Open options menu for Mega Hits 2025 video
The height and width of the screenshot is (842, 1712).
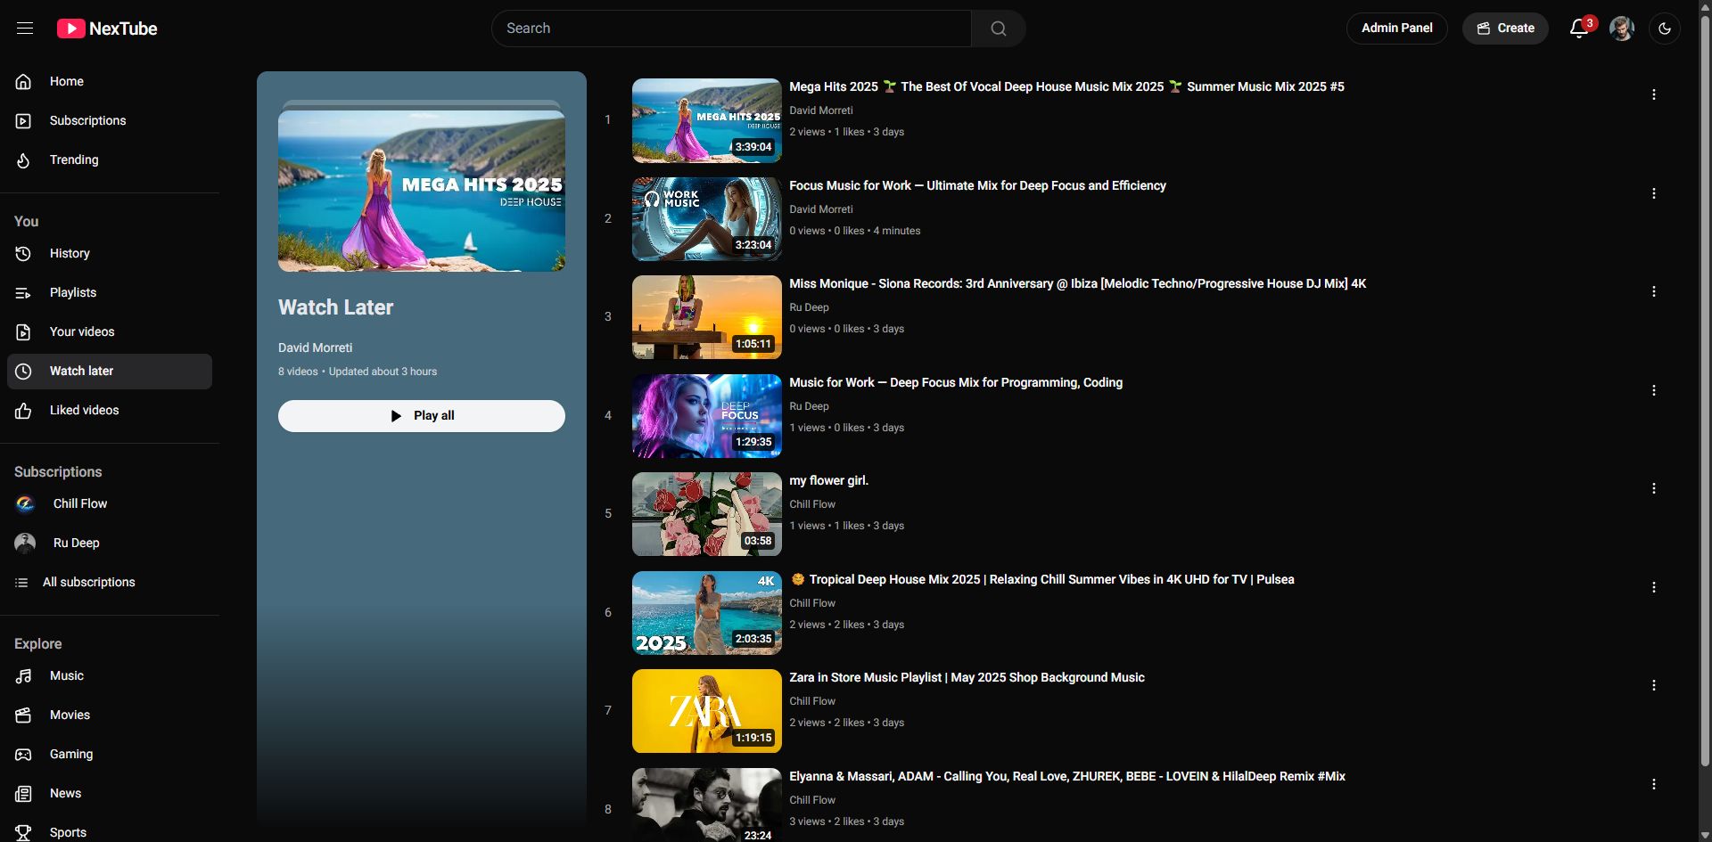1653,94
